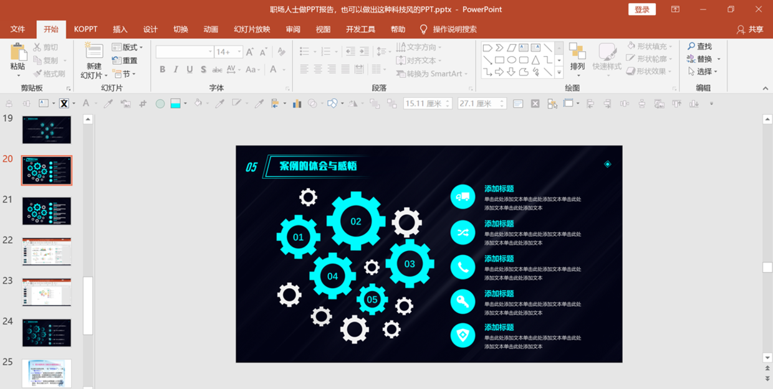Viewport: 773px width, 389px height.
Task: Click the 排列 arrange icon
Action: coord(577,52)
